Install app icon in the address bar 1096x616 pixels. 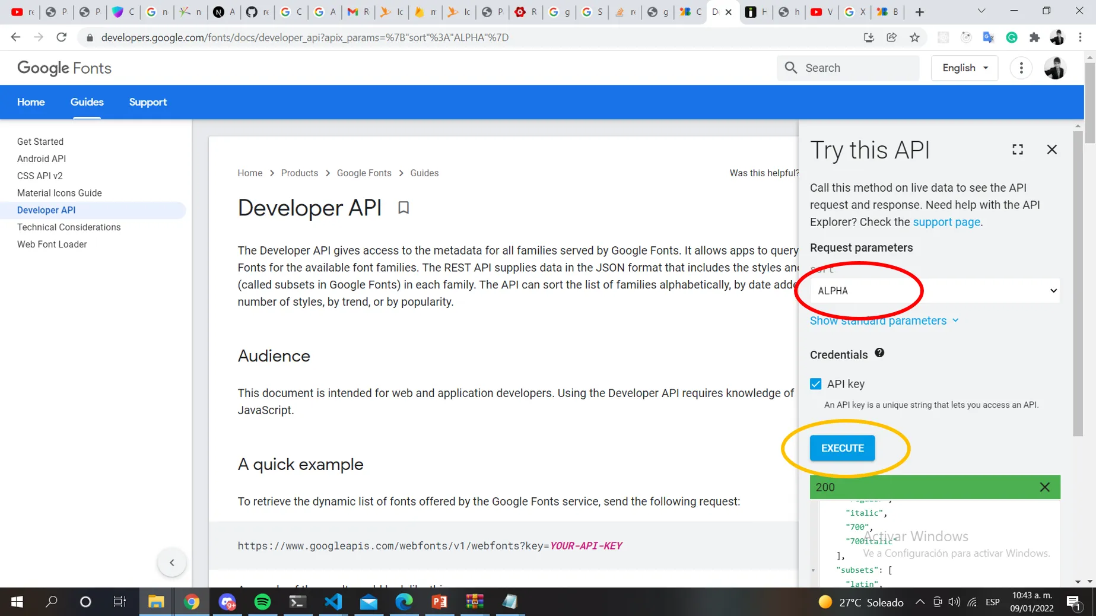869,37
